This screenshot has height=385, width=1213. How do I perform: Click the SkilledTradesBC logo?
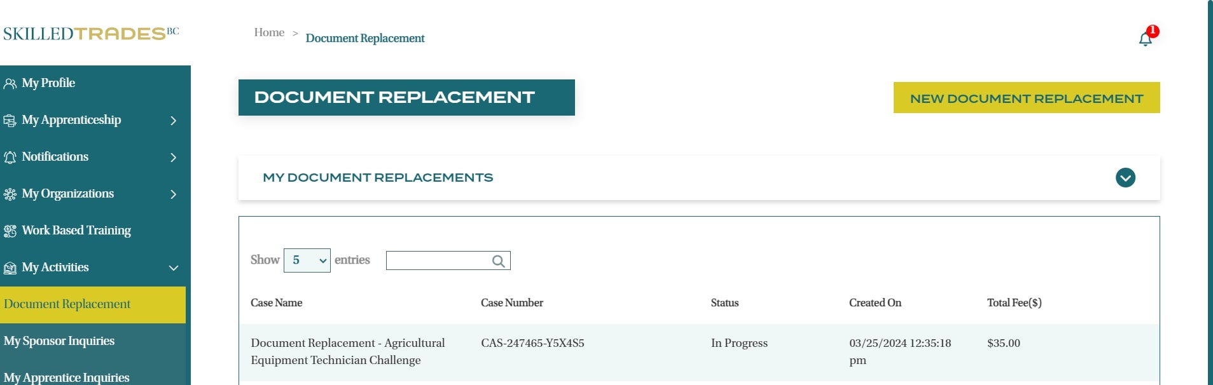point(91,33)
